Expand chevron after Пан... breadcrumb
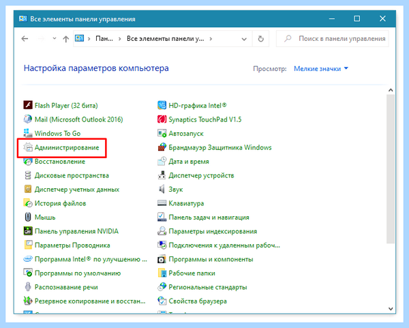409x328 pixels. [x=120, y=39]
